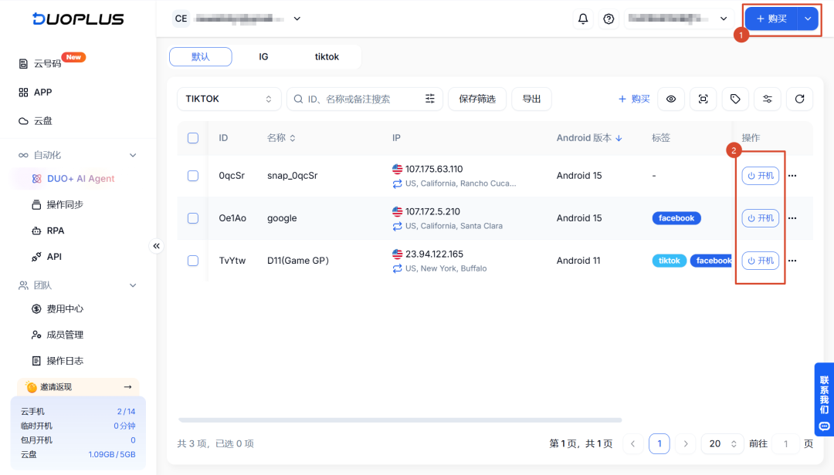Power on D11(Game GP) with 开机
Screen dimensions: 834x475
click(x=761, y=261)
